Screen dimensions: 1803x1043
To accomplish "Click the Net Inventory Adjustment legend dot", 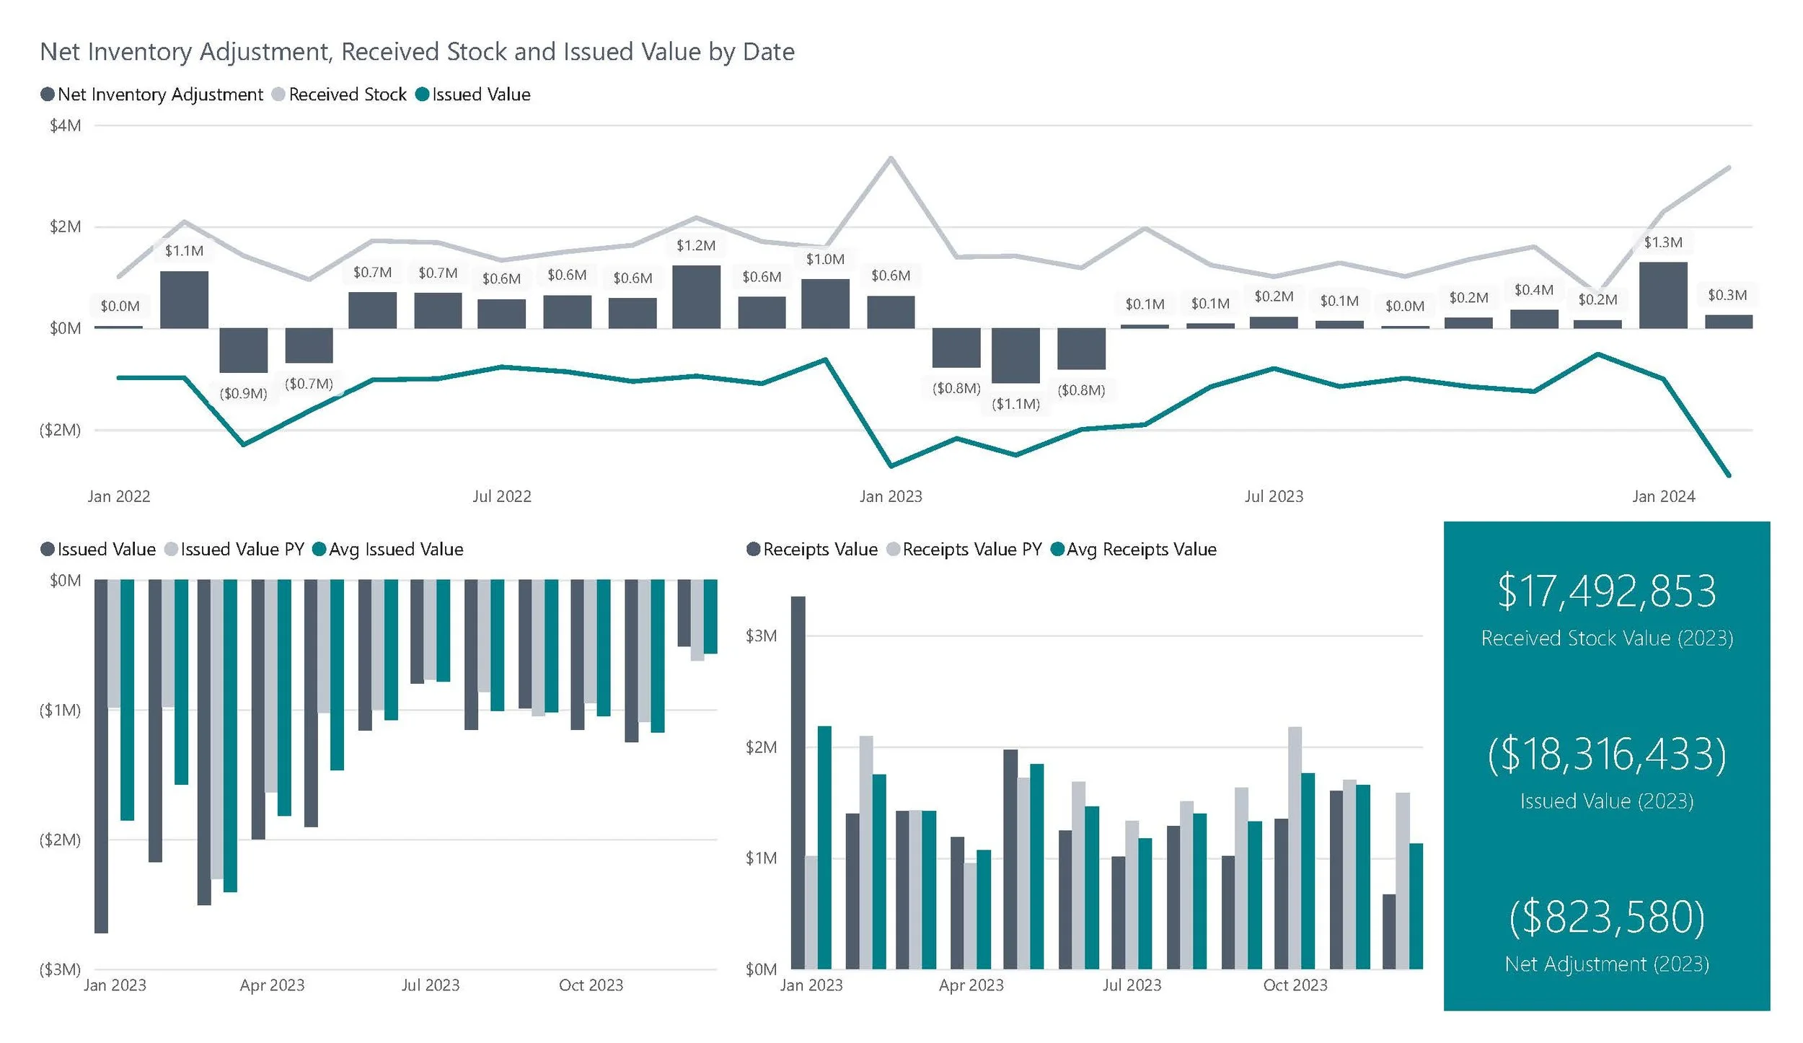I will point(48,94).
